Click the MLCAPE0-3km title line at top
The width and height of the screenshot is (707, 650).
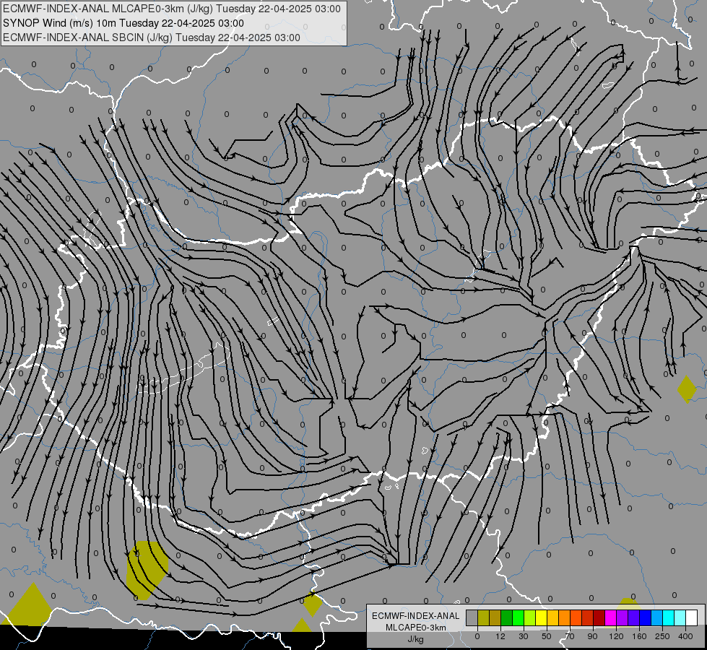[172, 9]
